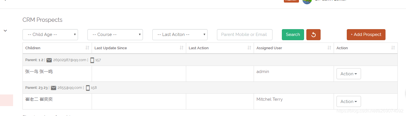This screenshot has width=406, height=116.
Task: Click the user avatar in header
Action: pos(307,1)
